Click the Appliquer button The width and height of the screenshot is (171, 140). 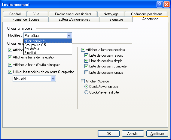coord(157,133)
